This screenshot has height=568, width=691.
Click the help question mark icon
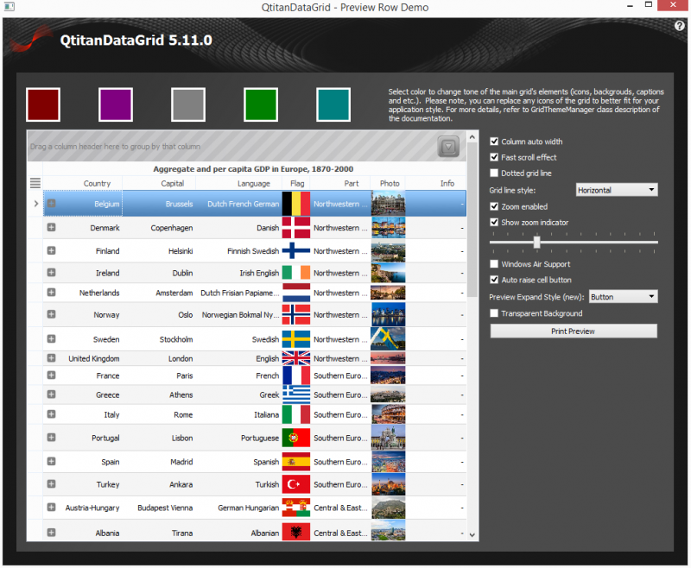pyautogui.click(x=680, y=26)
